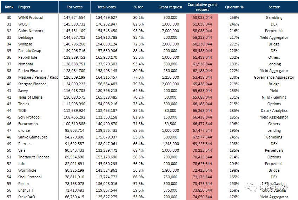Select cumulative grant value 67,477,544

point(202,130)
